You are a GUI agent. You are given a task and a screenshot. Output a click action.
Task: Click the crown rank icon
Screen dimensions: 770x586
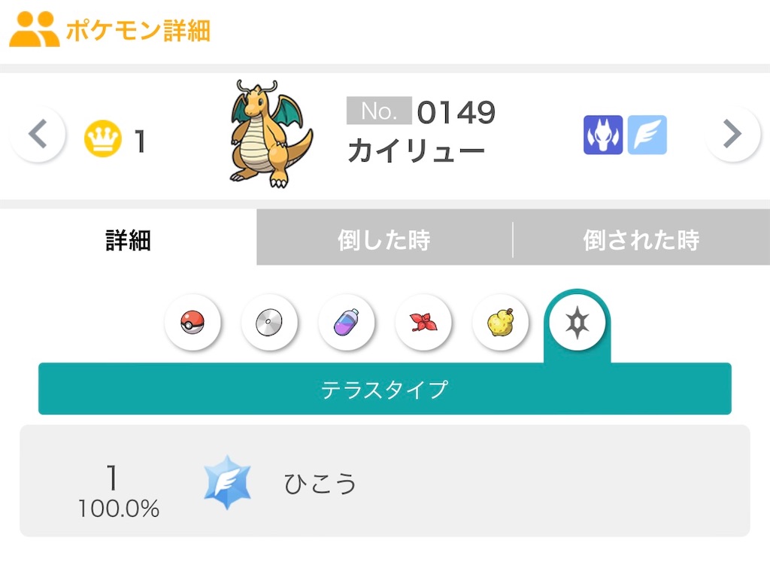click(102, 140)
